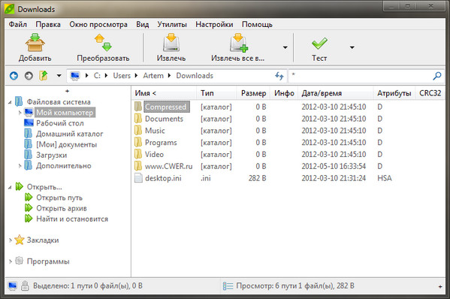
Task: Open the Настройки menu
Action: pos(214,24)
